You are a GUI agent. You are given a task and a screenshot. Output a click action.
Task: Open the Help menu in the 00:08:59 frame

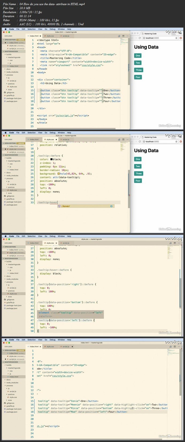[x=69, y=340]
